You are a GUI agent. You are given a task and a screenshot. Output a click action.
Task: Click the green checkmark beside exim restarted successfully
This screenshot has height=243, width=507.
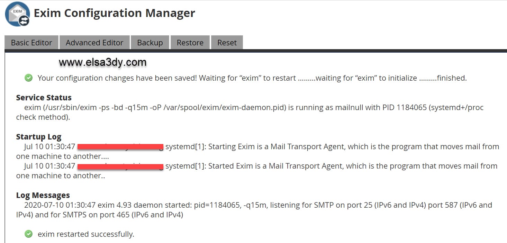pos(29,234)
